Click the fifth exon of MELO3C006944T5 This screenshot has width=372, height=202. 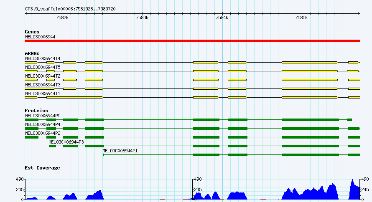click(x=206, y=71)
